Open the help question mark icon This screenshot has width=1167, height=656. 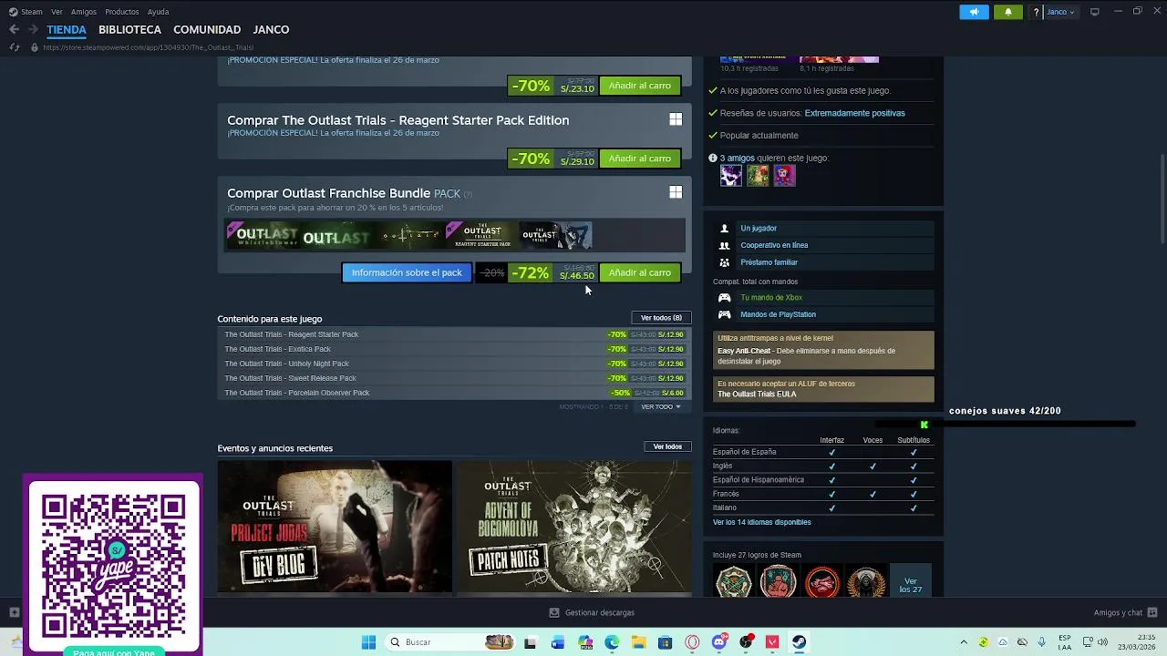(1036, 12)
